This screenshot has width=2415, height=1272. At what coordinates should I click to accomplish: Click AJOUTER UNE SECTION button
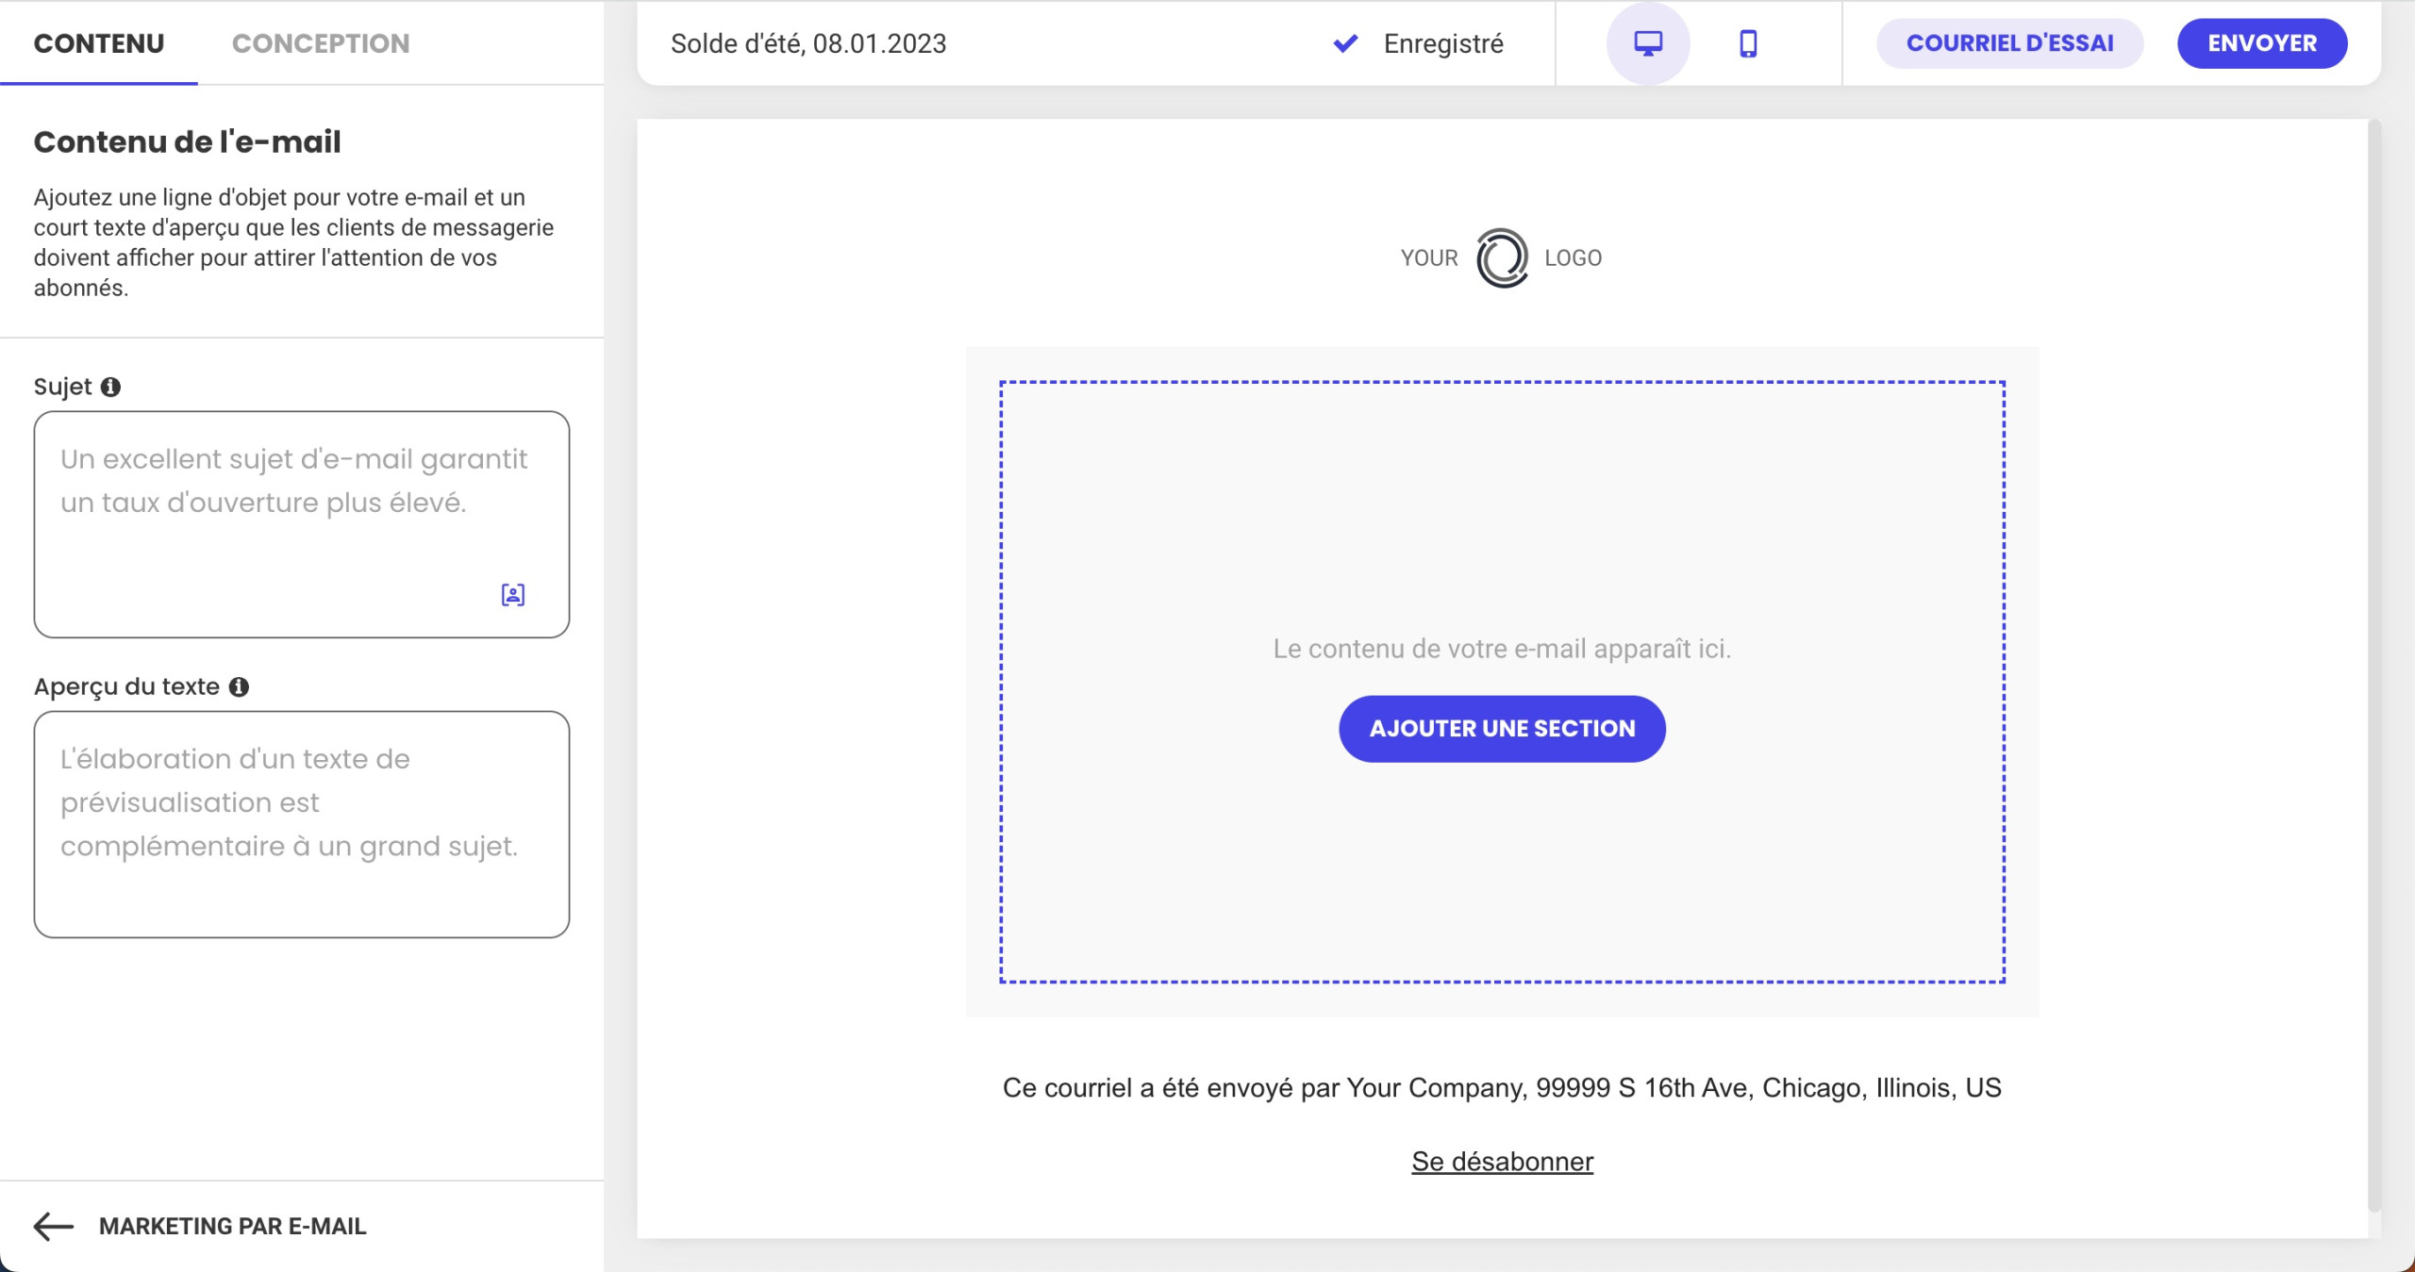point(1503,729)
